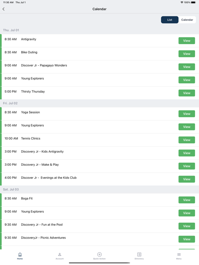View the Antigravity event

point(186,41)
